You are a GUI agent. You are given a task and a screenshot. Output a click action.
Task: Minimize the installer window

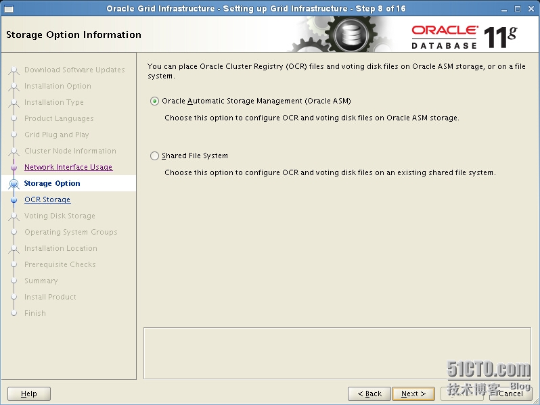[x=504, y=9]
